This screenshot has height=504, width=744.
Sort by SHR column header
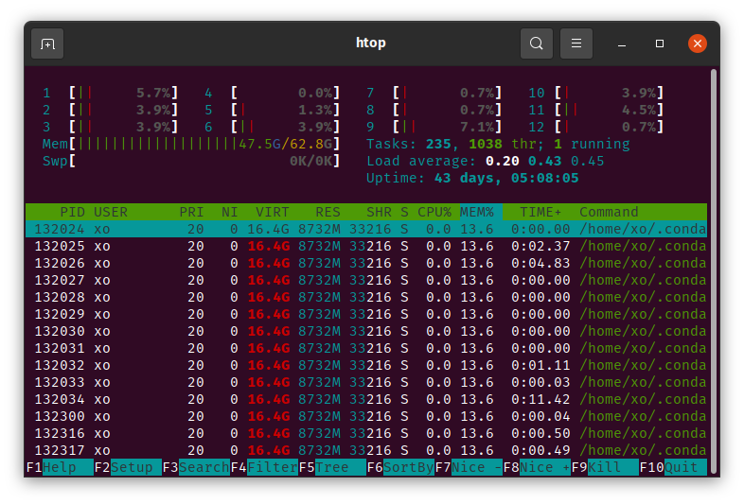380,212
